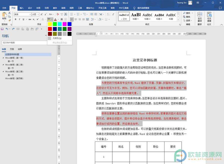Switch to the Design (设计) tab

pyautogui.click(x=30, y=8)
